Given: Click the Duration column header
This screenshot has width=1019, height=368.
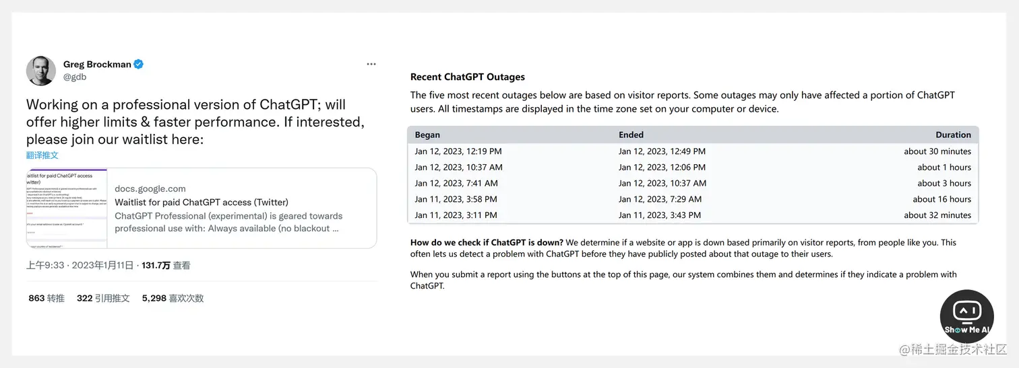Looking at the screenshot, I should coord(953,135).
